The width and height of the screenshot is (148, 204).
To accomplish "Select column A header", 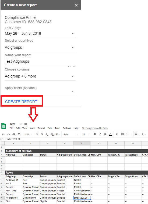I will click(x=14, y=143).
